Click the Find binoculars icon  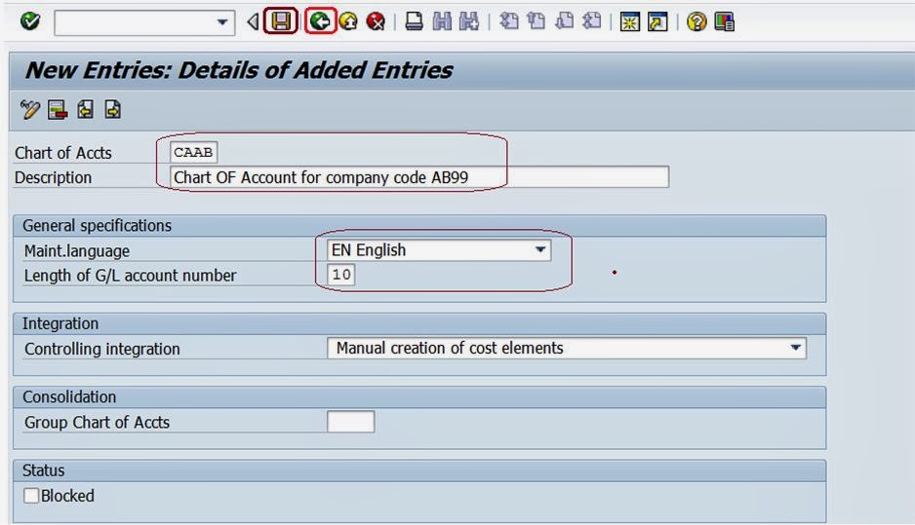pyautogui.click(x=442, y=21)
